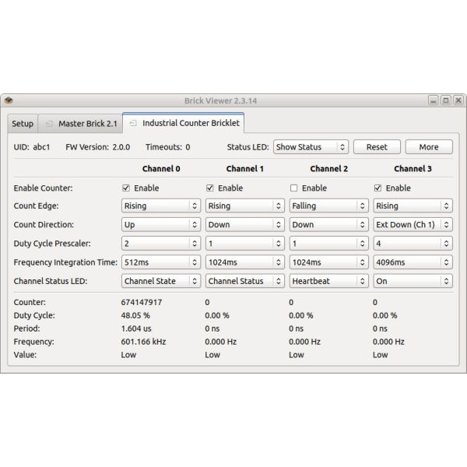Open Channel 2 Count Direction dropdown
Screen dimensions: 467x467
click(328, 225)
